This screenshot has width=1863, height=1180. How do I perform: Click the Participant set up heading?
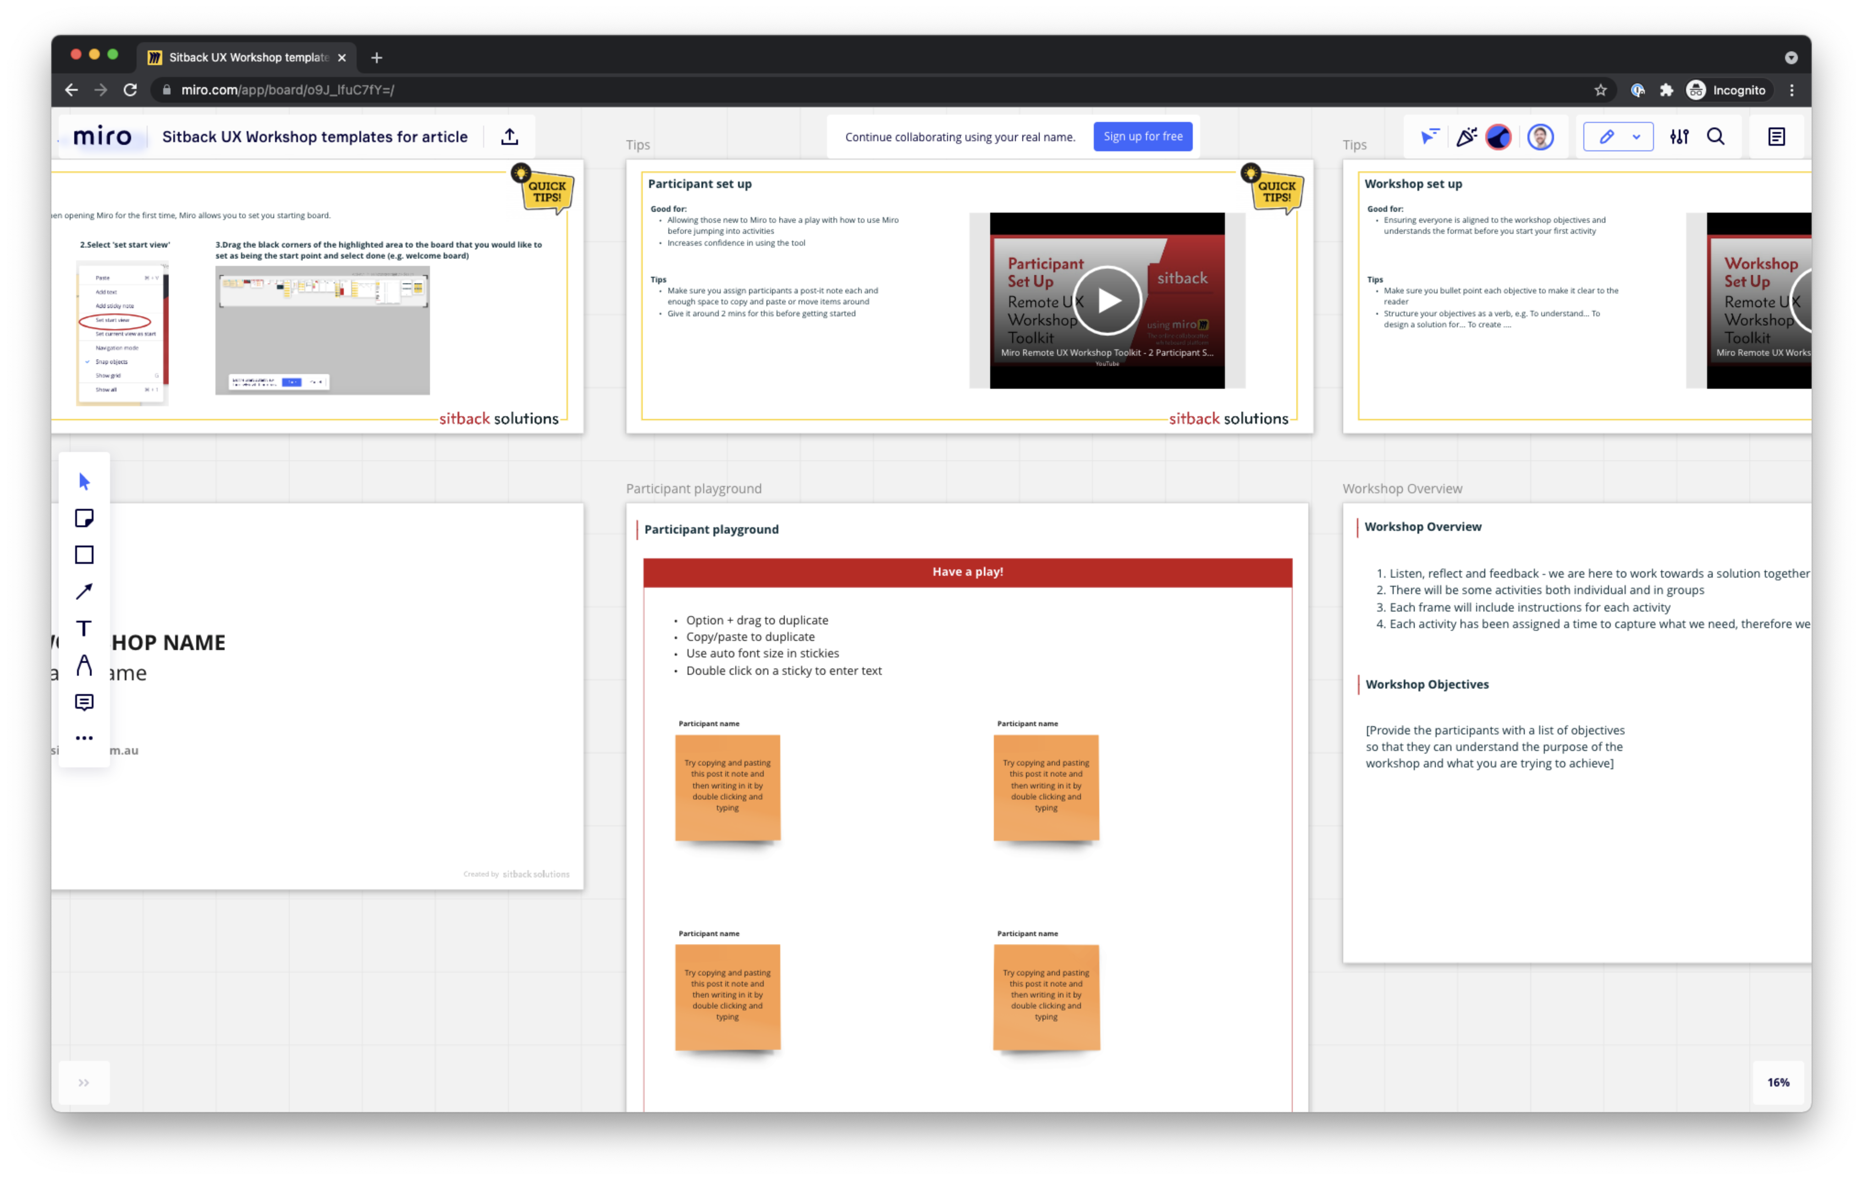pos(700,183)
